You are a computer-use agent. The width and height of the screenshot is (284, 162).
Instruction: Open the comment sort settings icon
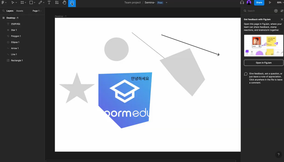pyautogui.click(x=282, y=11)
